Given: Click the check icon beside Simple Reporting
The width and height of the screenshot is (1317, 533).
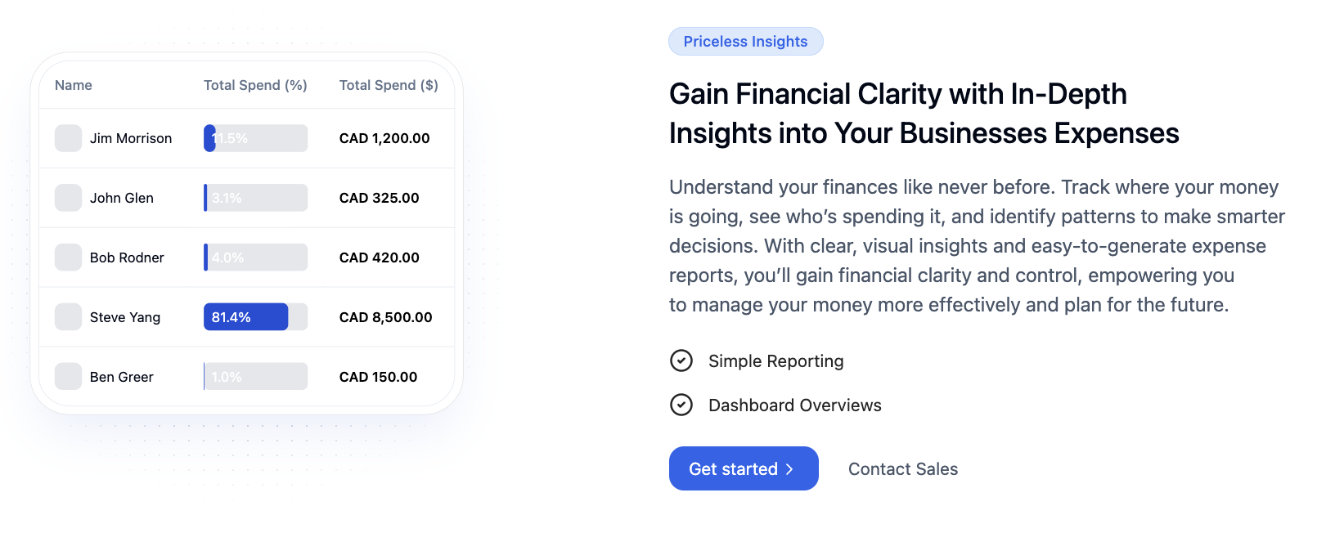Looking at the screenshot, I should pyautogui.click(x=681, y=361).
